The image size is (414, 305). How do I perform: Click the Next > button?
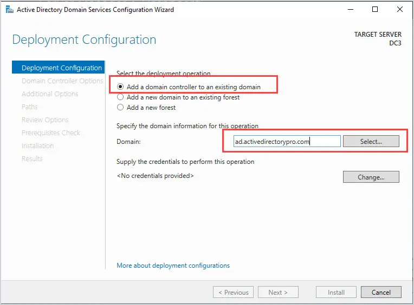tap(278, 292)
